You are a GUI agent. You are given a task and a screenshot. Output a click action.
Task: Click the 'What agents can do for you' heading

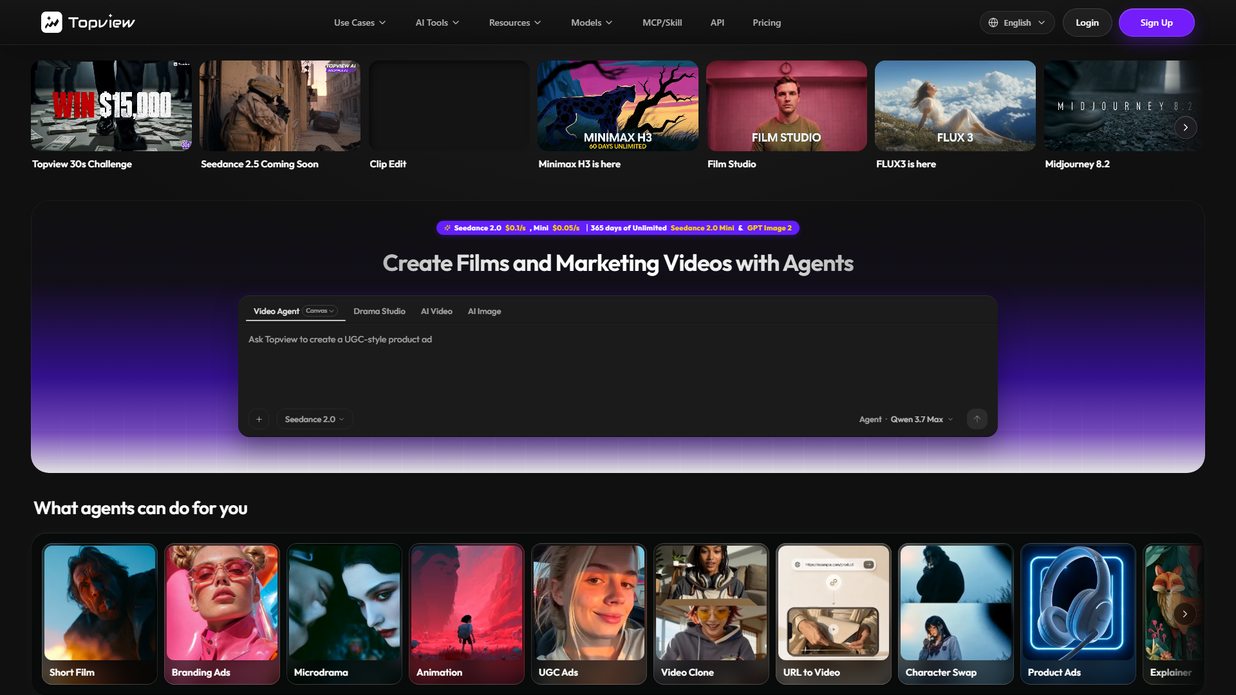click(x=140, y=508)
